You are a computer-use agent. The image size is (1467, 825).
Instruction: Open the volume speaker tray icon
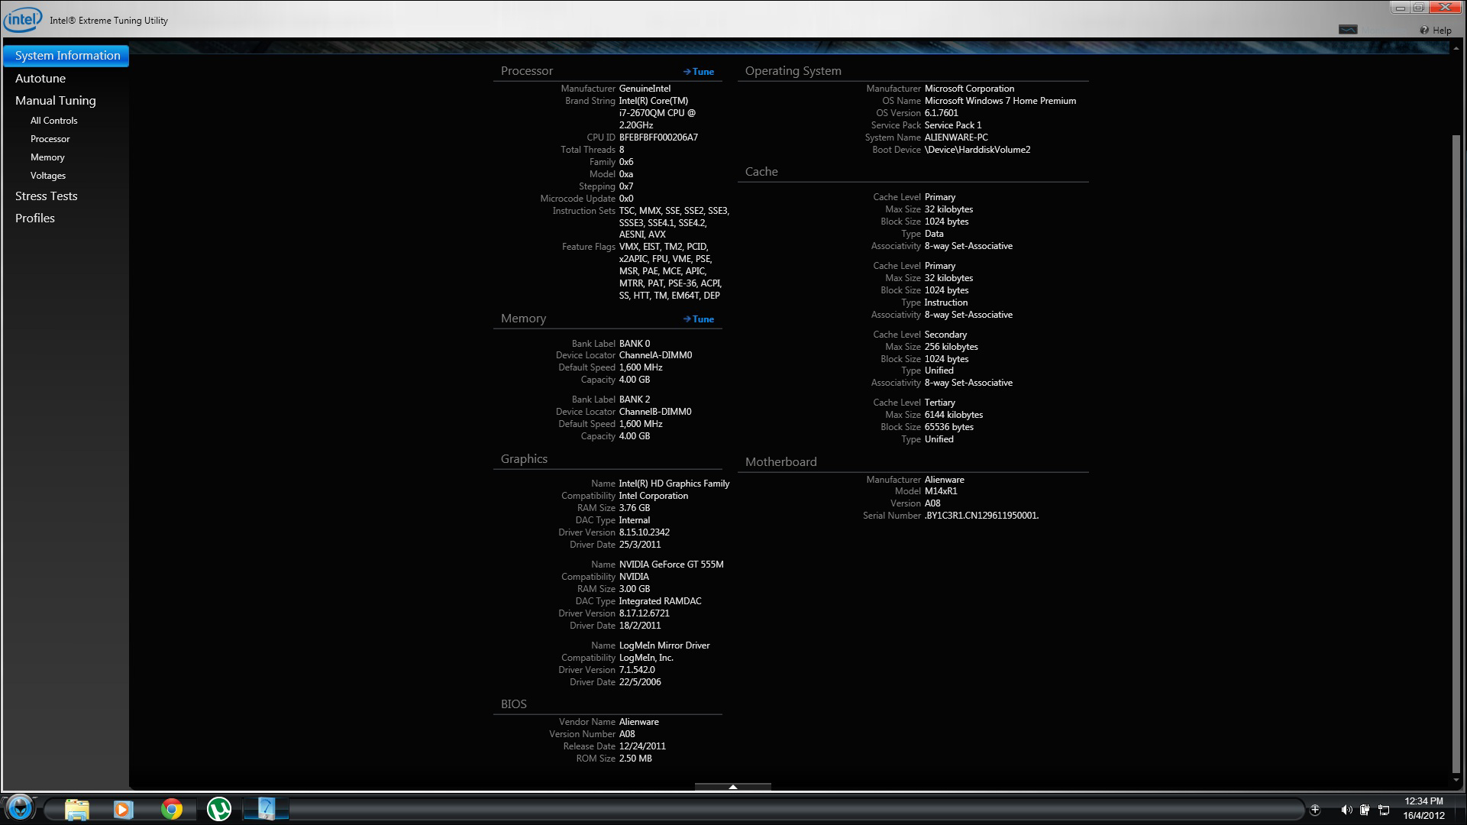(1346, 810)
